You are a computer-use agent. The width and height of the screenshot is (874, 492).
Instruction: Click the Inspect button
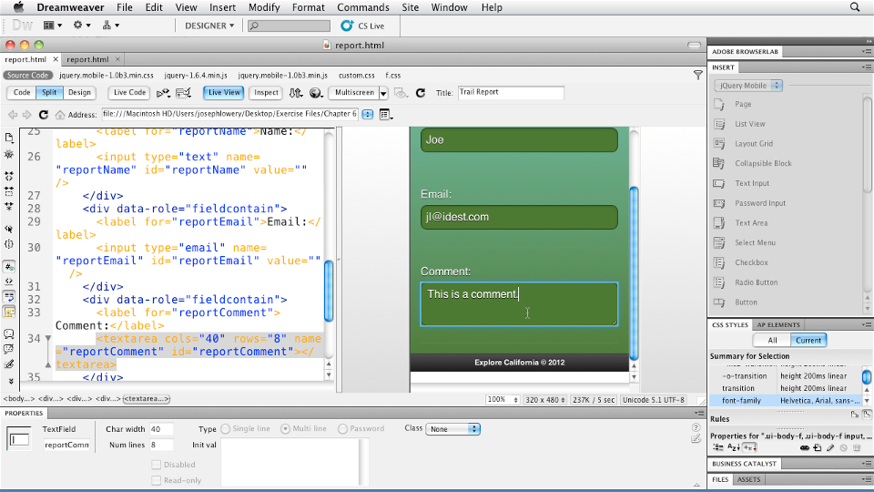(x=266, y=93)
